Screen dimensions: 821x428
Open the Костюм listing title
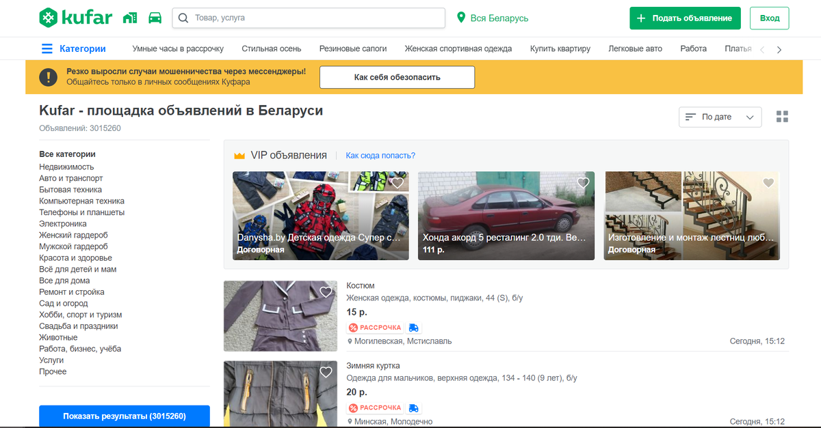click(x=361, y=285)
